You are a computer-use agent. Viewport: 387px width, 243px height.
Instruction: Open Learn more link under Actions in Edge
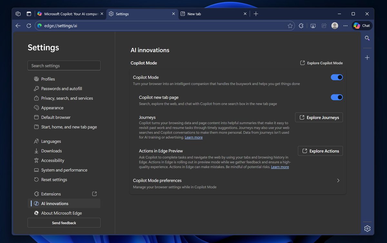(x=280, y=167)
